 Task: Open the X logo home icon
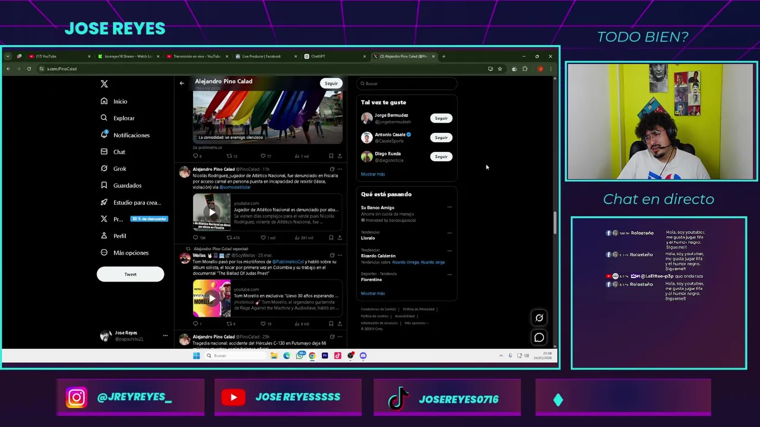click(x=104, y=84)
